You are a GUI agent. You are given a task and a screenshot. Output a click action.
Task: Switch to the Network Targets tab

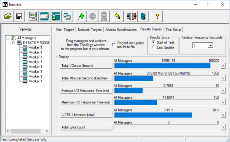coord(90,30)
